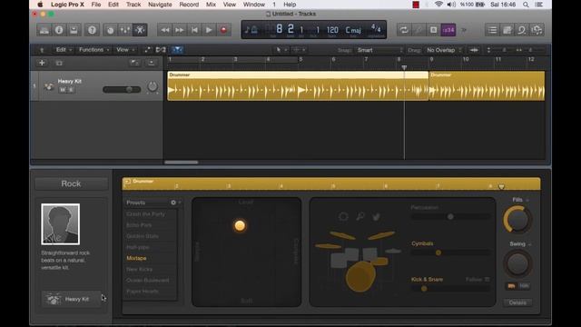Click the Rock genre button

click(71, 183)
